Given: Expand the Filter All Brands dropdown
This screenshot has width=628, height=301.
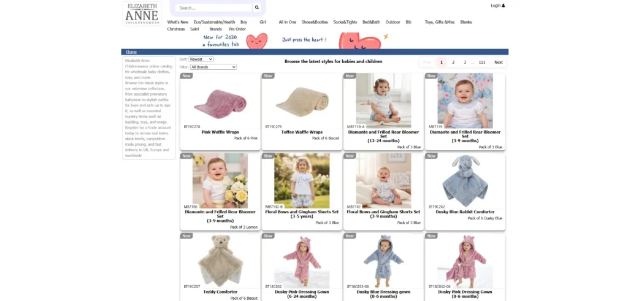Looking at the screenshot, I should click(213, 67).
